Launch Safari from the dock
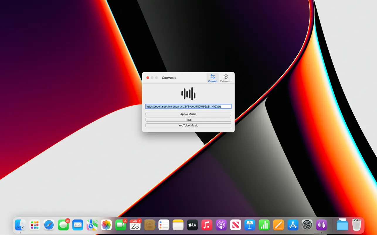 click(x=49, y=225)
